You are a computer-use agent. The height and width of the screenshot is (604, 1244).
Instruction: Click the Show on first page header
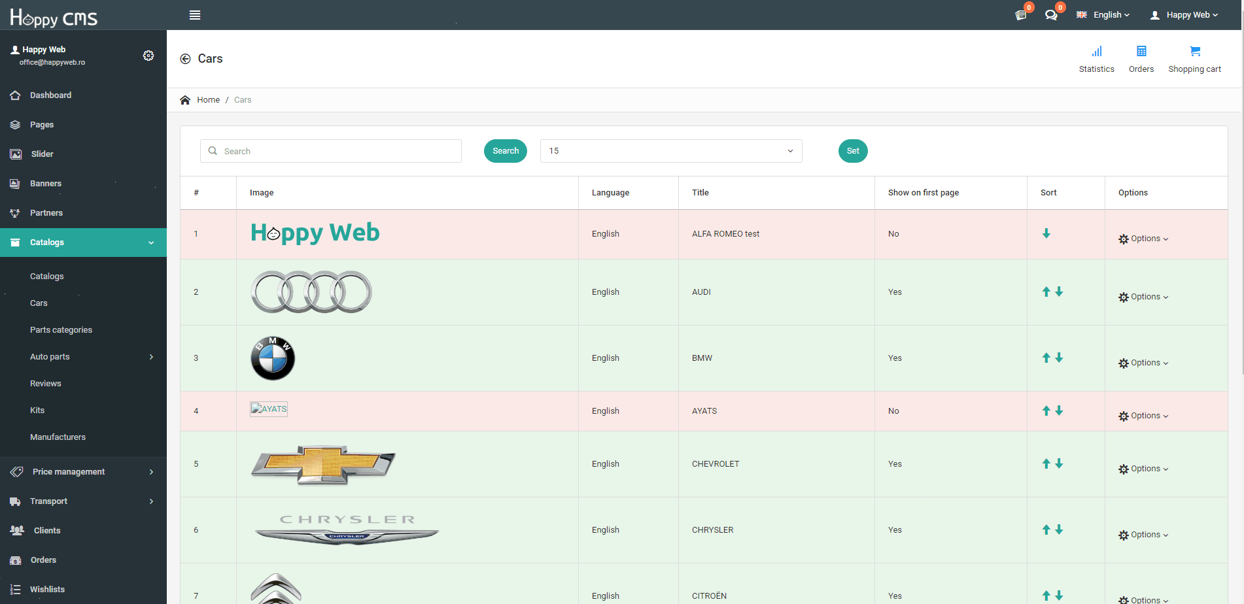pyautogui.click(x=924, y=193)
